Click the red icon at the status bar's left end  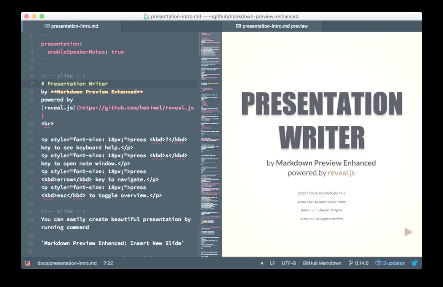tap(28, 263)
